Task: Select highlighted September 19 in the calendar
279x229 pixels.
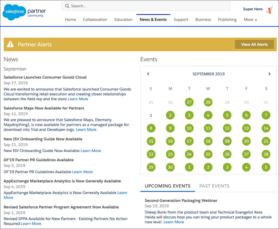Action: pyautogui.click(x=227, y=141)
